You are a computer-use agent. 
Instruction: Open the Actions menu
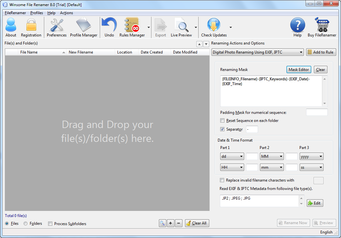click(x=66, y=13)
